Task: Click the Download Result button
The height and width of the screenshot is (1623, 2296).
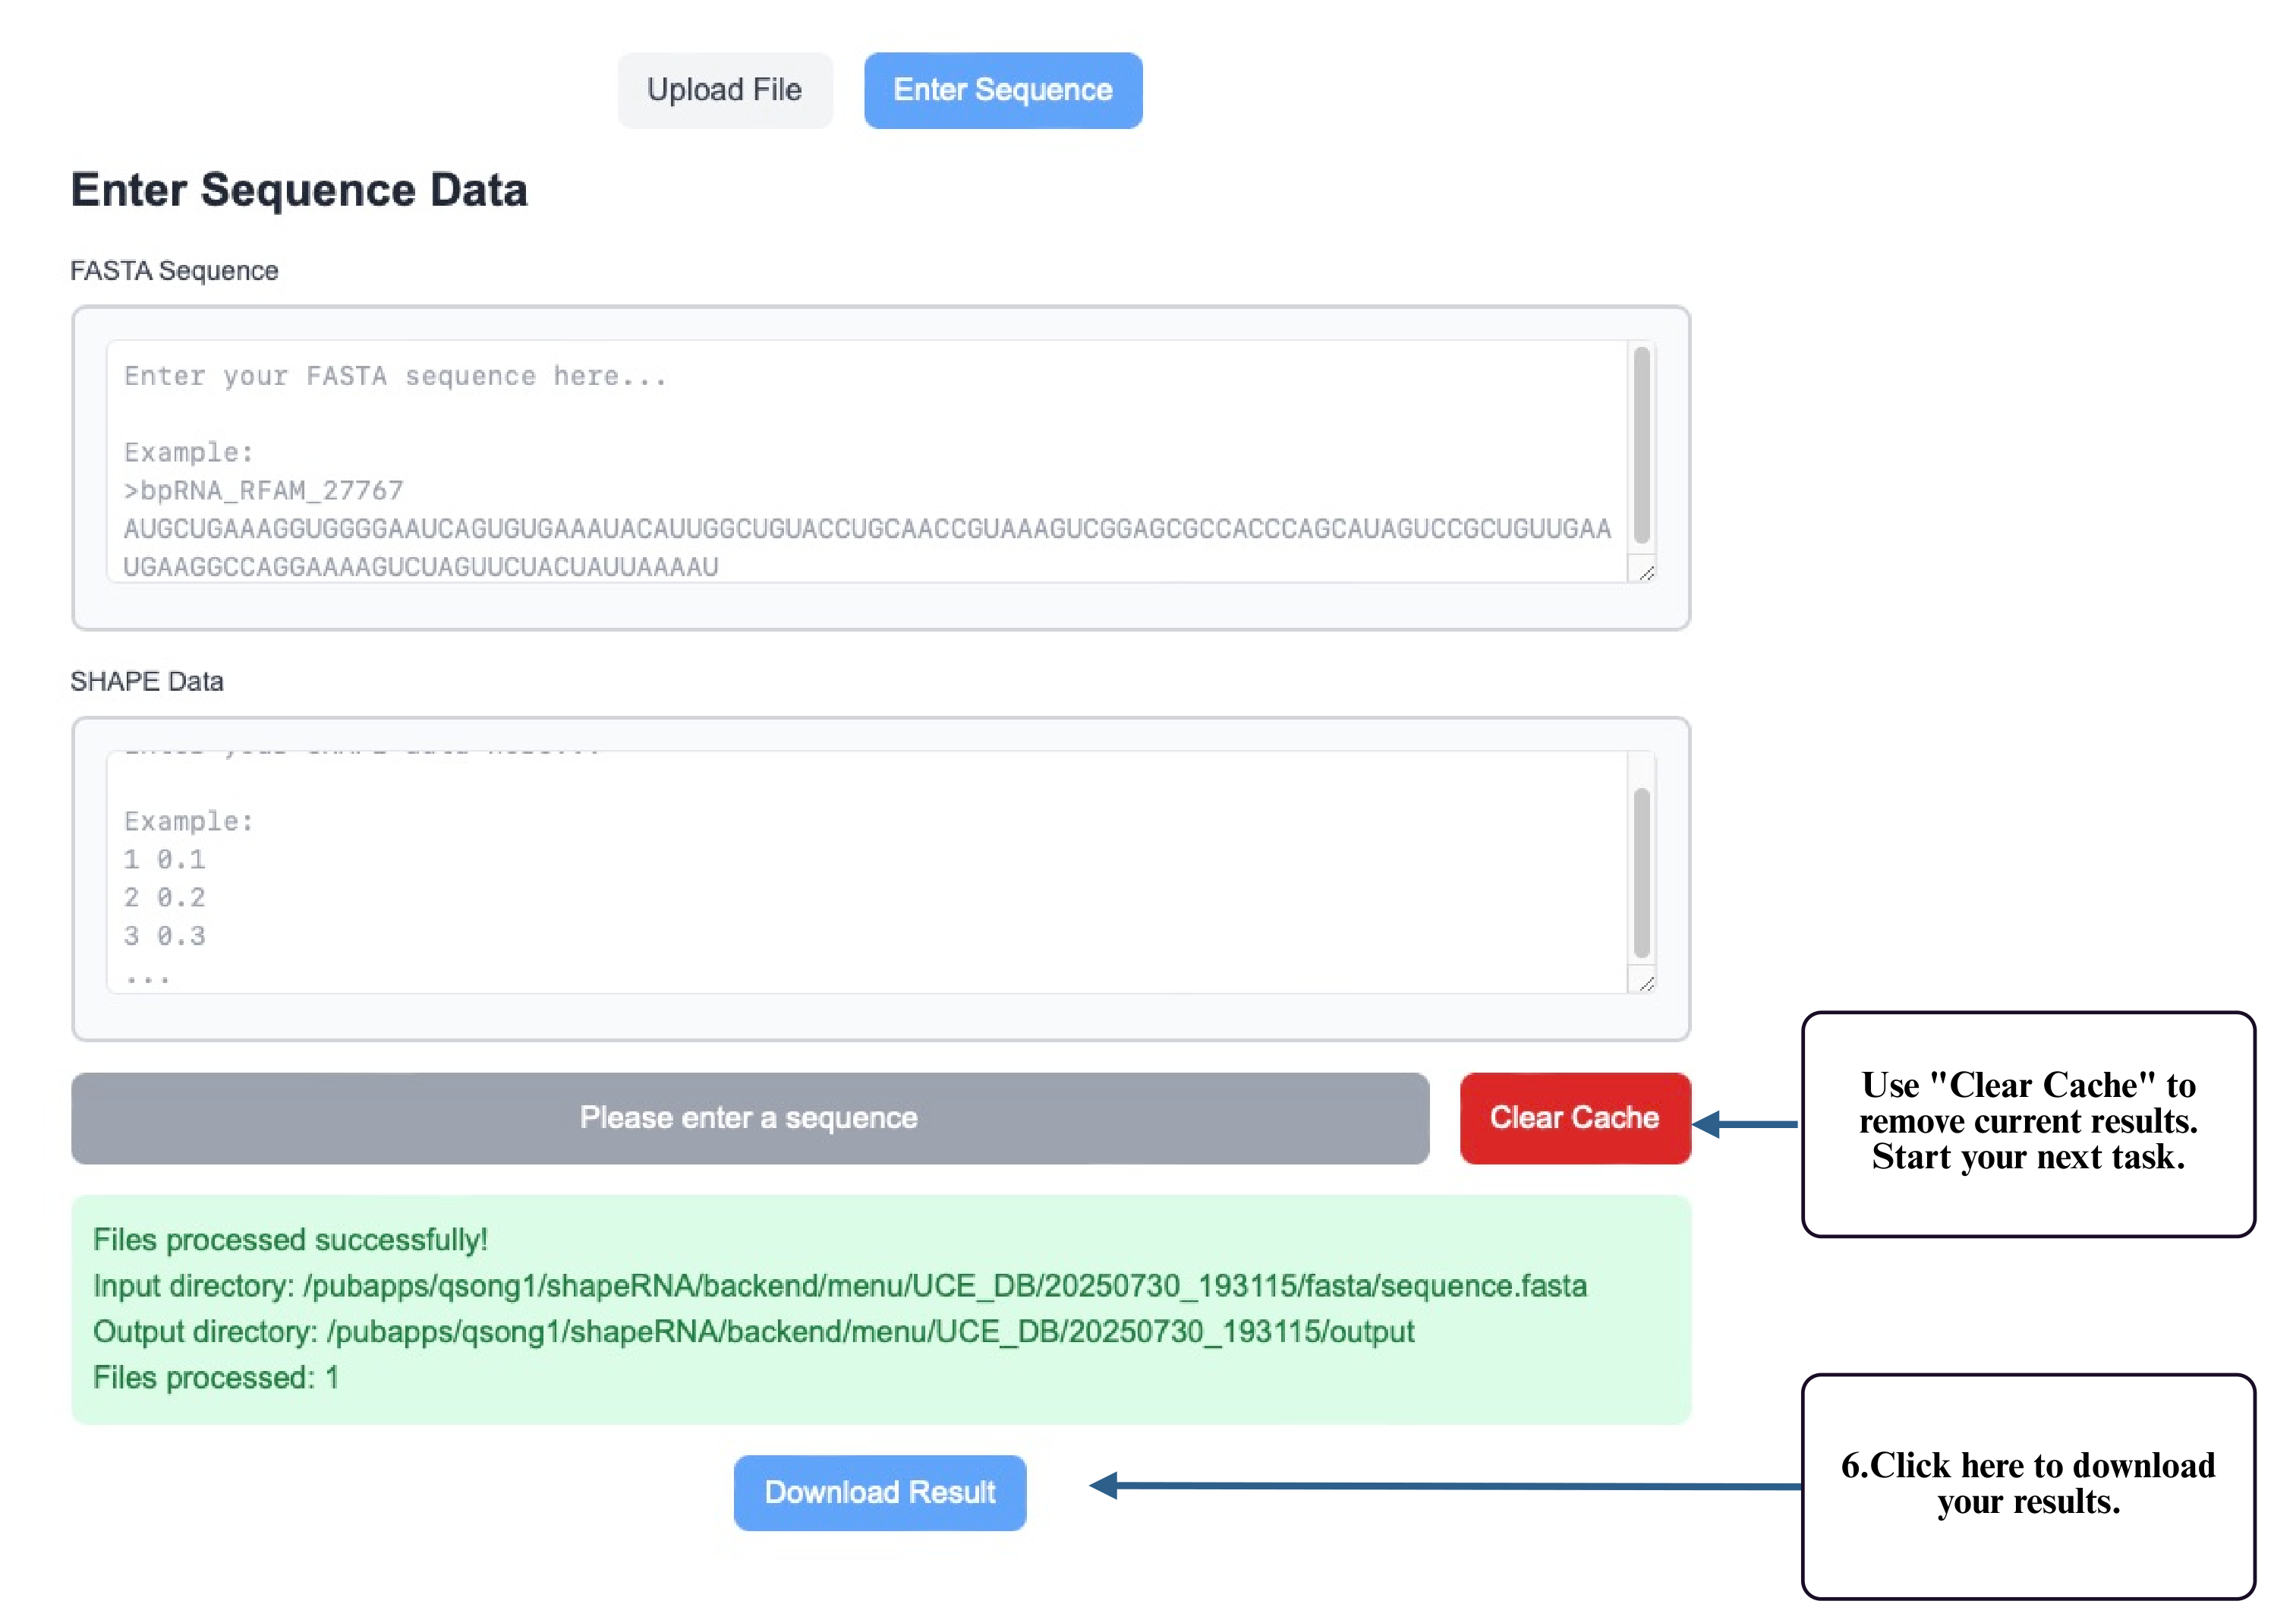Action: (x=880, y=1492)
